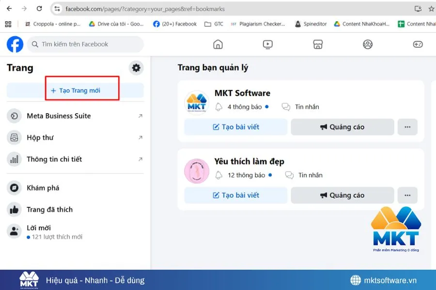Open the three-dot menu on Yêu thích làm đẹp

click(407, 195)
